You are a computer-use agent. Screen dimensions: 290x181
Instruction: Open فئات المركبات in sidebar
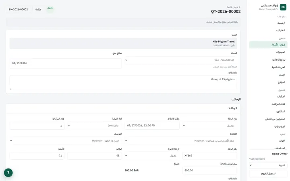click(268, 104)
